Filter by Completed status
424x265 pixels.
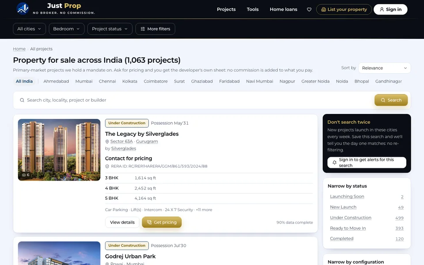tap(341, 238)
